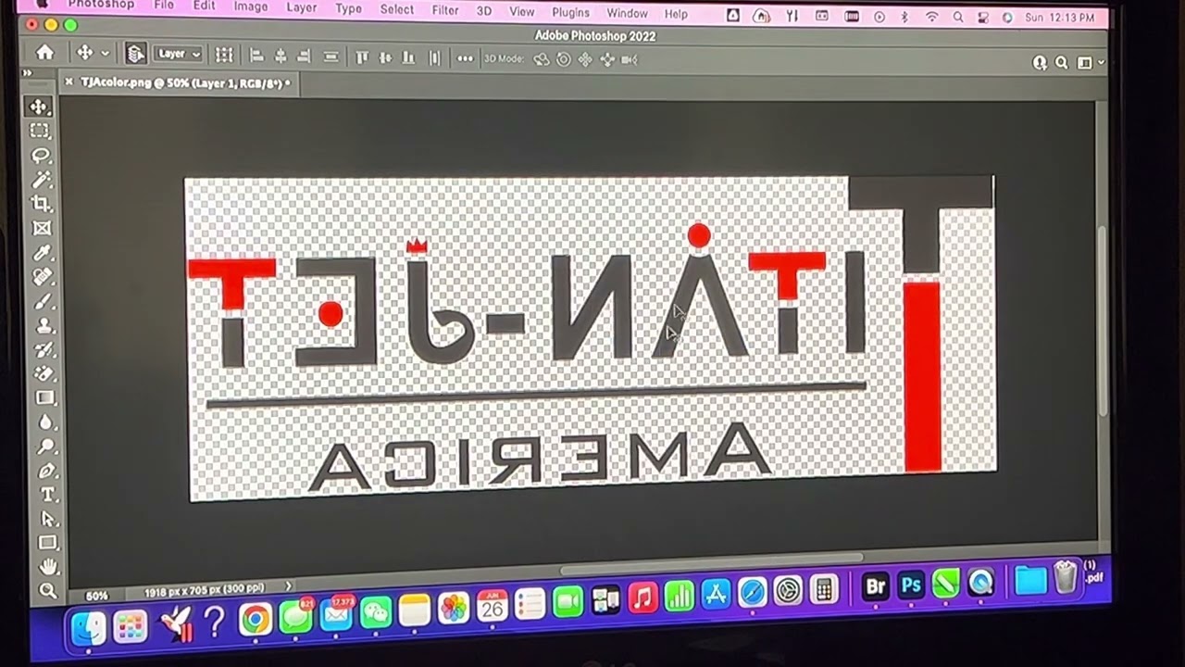The width and height of the screenshot is (1185, 667).
Task: Select the Hand tool
Action: click(48, 567)
